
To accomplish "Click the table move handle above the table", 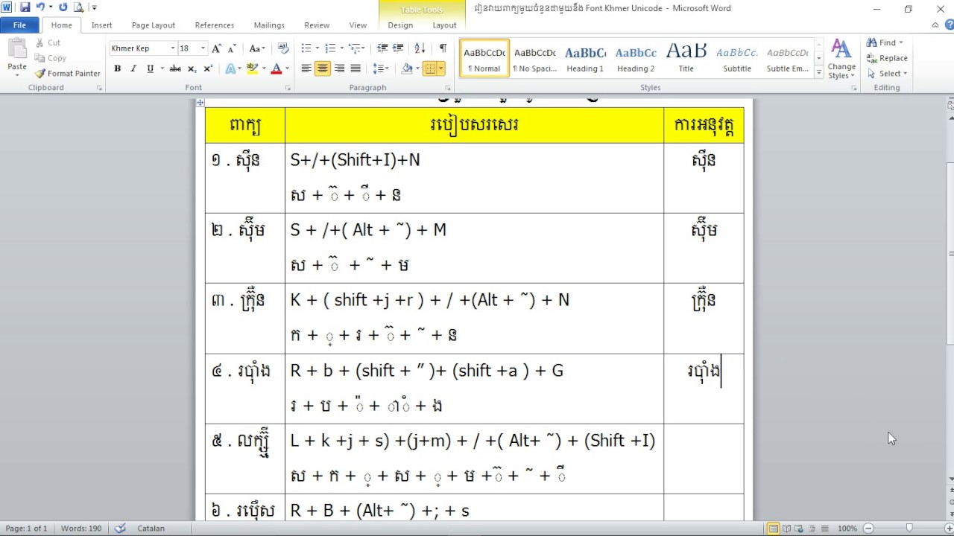I will (x=200, y=103).
